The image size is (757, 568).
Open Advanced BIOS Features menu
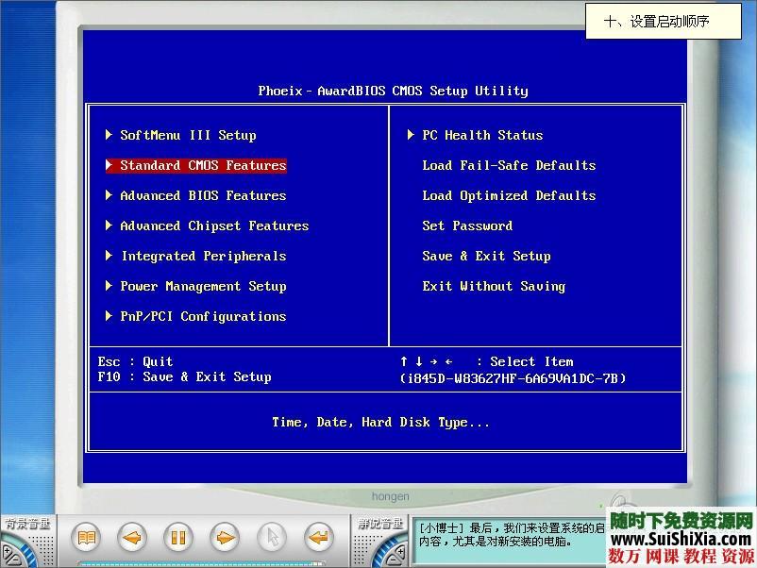click(202, 195)
